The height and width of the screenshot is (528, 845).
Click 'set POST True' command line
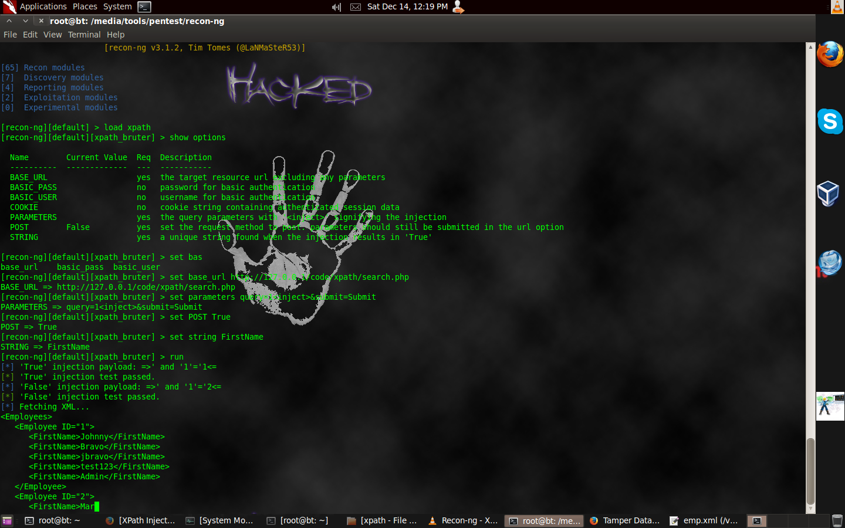click(116, 317)
